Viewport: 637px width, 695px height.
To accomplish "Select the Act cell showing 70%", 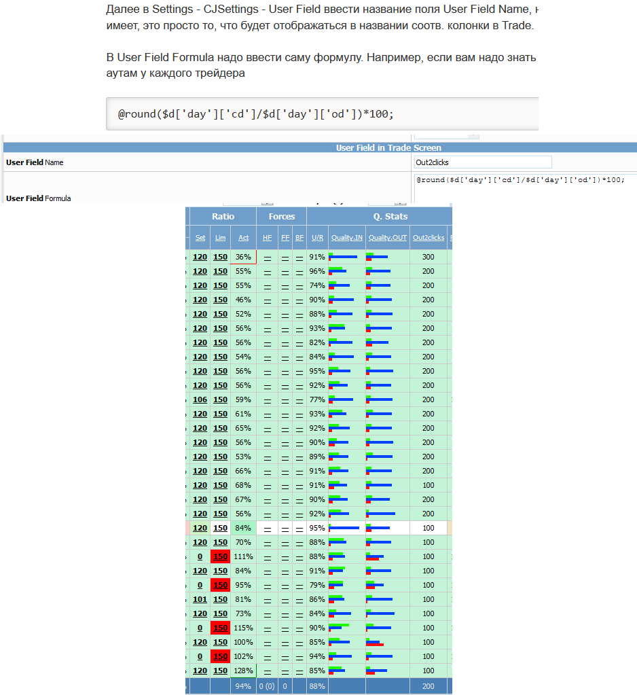I will [243, 542].
